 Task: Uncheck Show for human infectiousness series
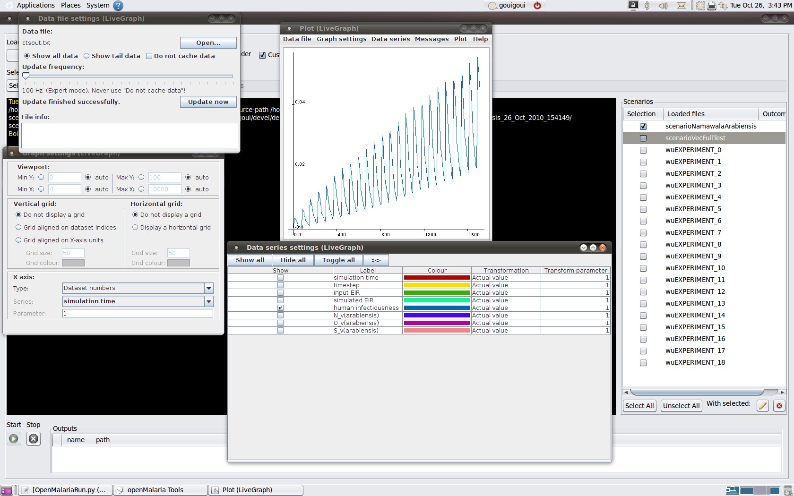click(280, 308)
